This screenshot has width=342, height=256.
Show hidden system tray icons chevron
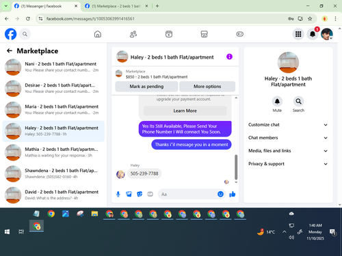click(x=284, y=232)
